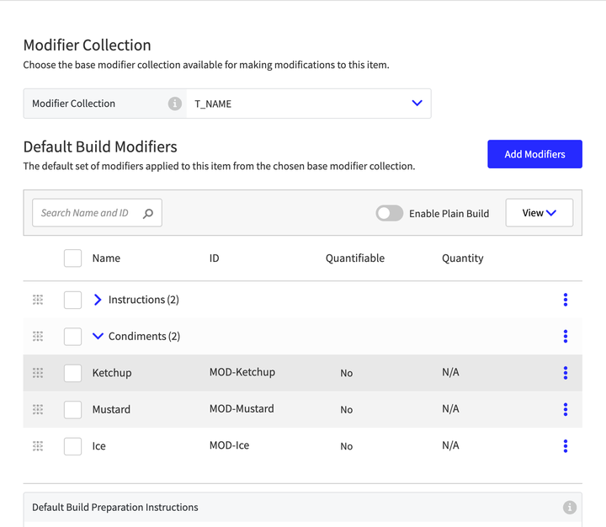Focus the Search Name and ID field
The height and width of the screenshot is (527, 606).
[97, 213]
